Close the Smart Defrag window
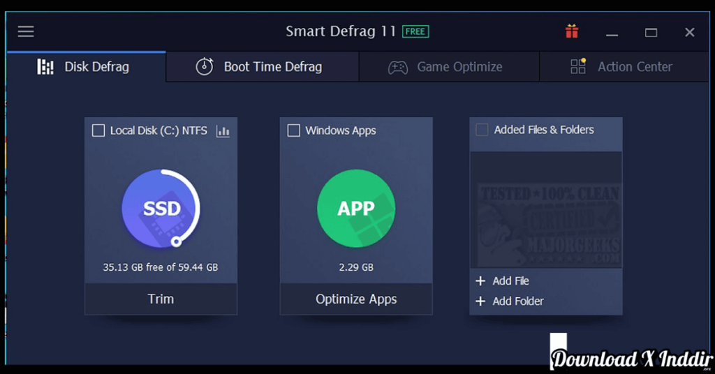 [689, 32]
